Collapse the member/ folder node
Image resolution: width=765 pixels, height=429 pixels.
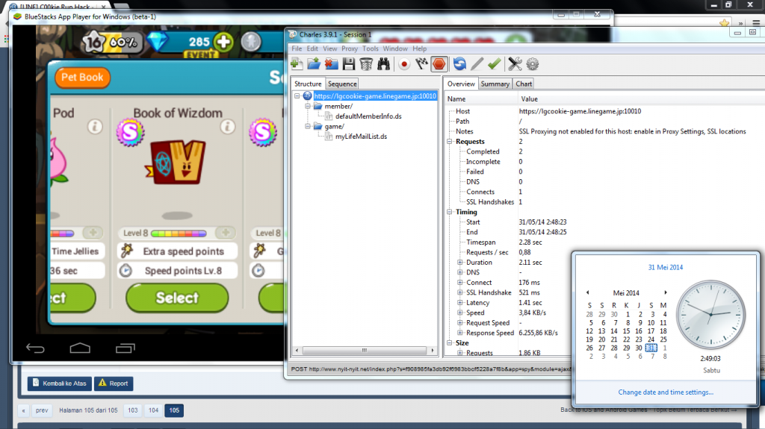pyautogui.click(x=308, y=106)
